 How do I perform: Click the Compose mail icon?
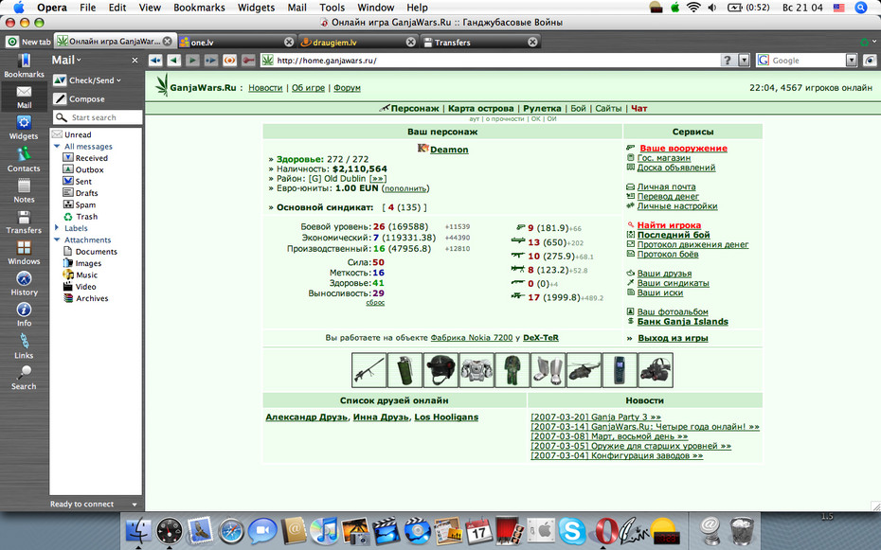(x=60, y=98)
